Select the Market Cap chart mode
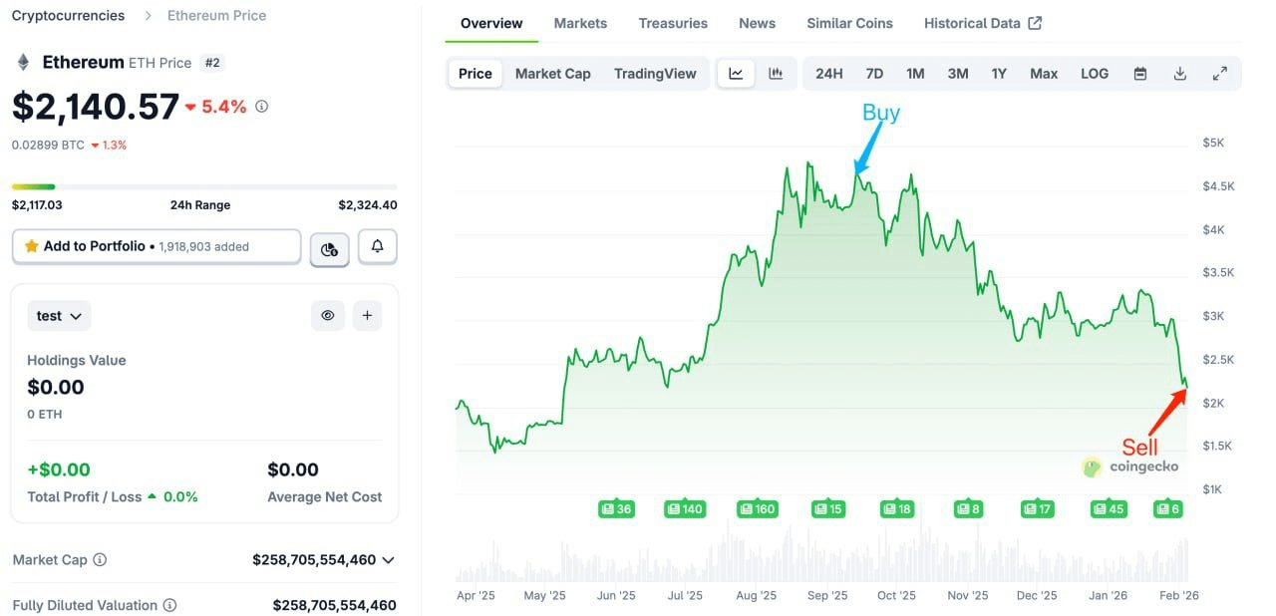 click(x=552, y=74)
